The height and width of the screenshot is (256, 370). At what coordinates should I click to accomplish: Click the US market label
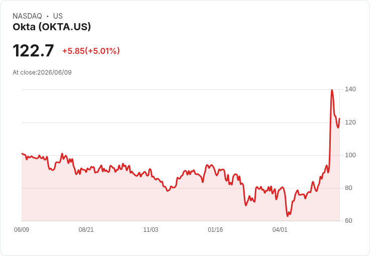coord(58,16)
